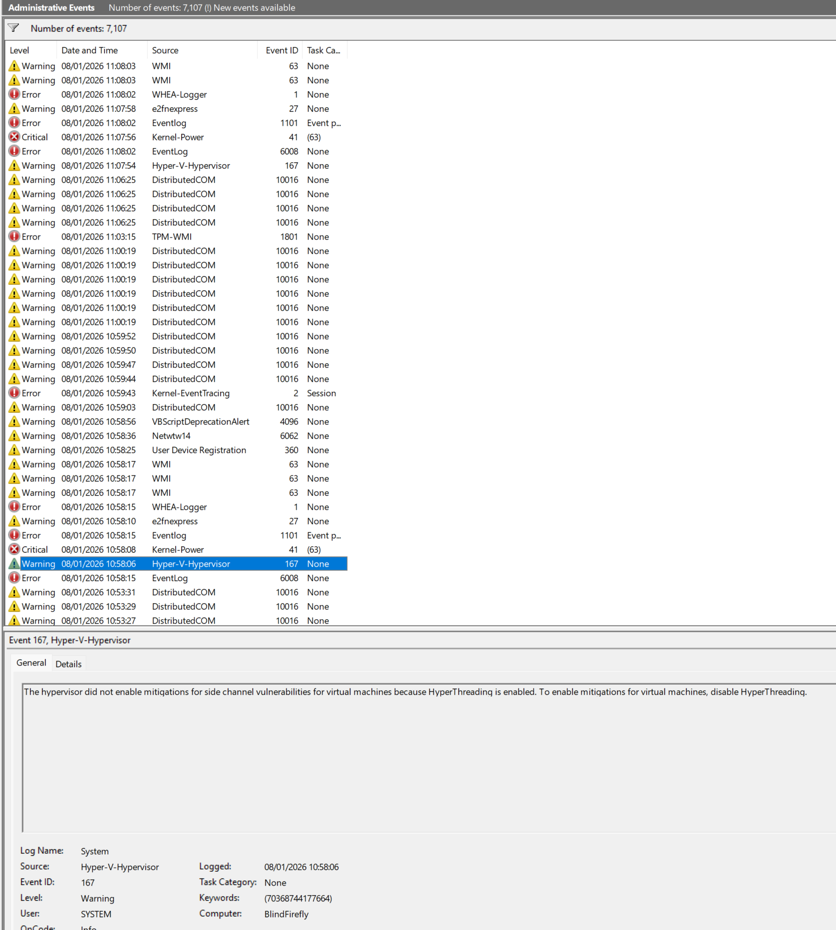836x930 pixels.
Task: Click the Keywords value (70368744177664)
Action: (298, 898)
